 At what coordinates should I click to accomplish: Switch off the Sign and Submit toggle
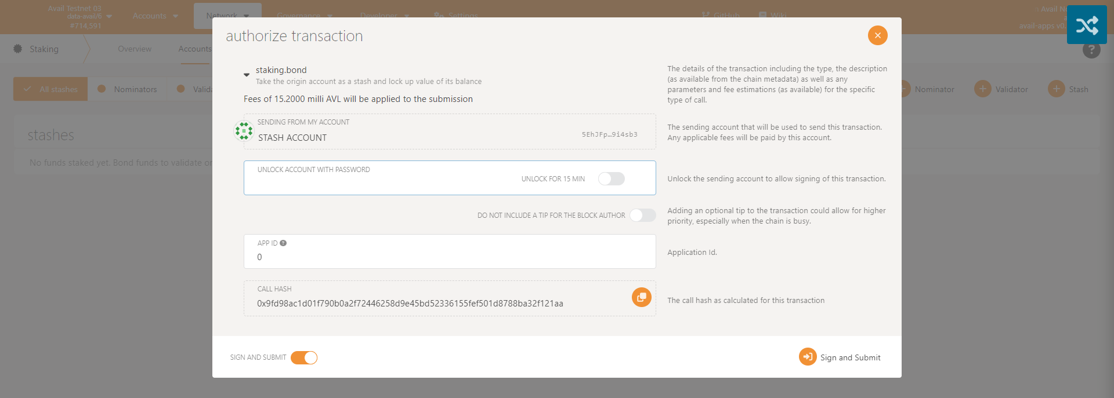coord(304,357)
